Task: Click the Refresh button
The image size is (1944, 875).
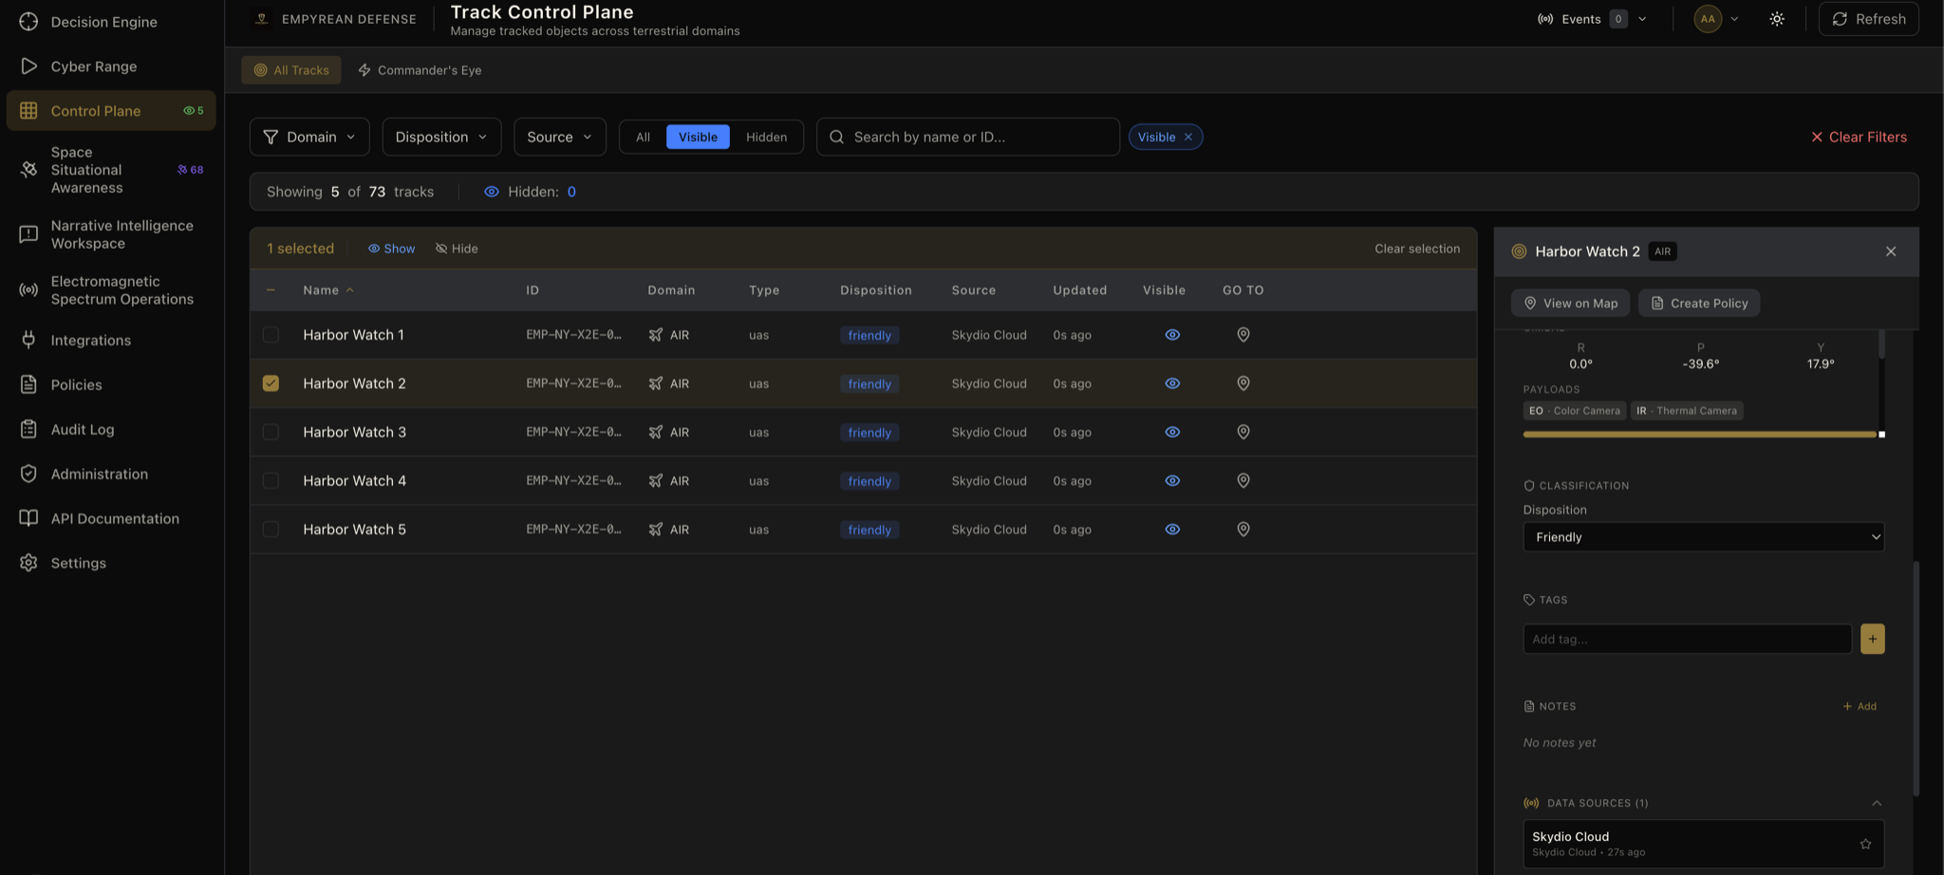Action: pos(1868,19)
